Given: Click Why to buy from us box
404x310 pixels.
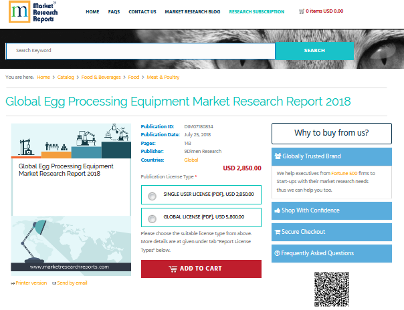Looking at the screenshot, I should [332, 134].
